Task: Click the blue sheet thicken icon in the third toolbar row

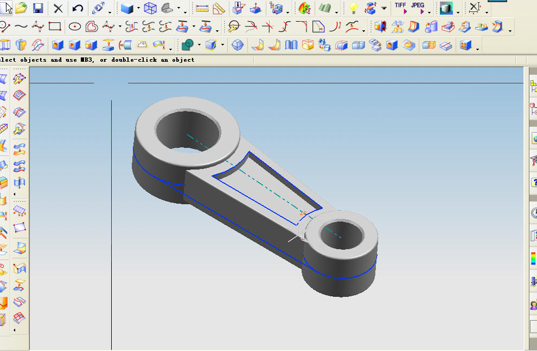Action: [x=158, y=44]
